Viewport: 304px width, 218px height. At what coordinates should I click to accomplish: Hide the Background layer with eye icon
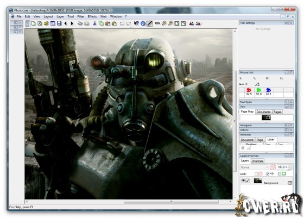click(x=243, y=180)
